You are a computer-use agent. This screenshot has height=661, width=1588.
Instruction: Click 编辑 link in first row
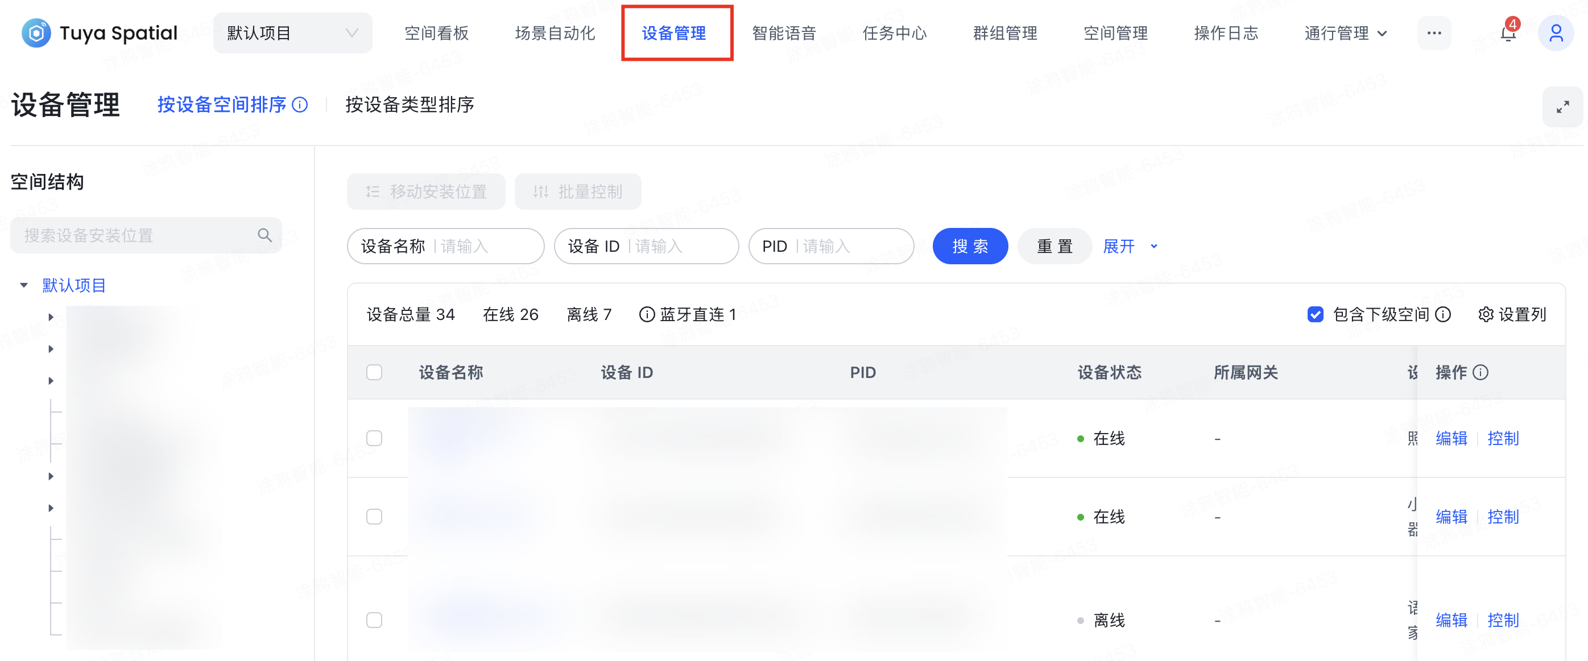[1451, 439]
